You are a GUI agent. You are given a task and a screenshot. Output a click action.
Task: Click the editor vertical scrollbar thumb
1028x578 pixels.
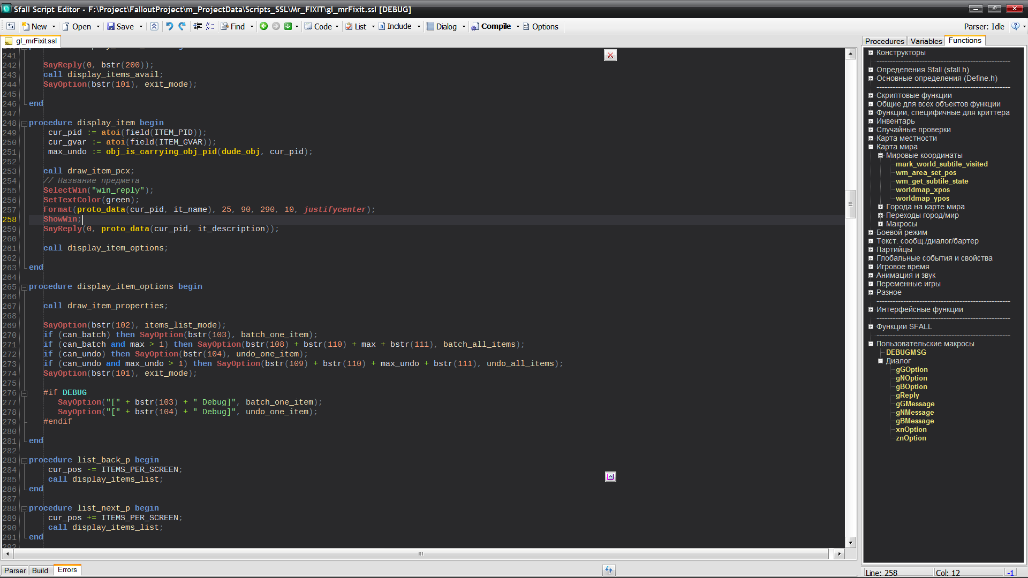point(850,204)
